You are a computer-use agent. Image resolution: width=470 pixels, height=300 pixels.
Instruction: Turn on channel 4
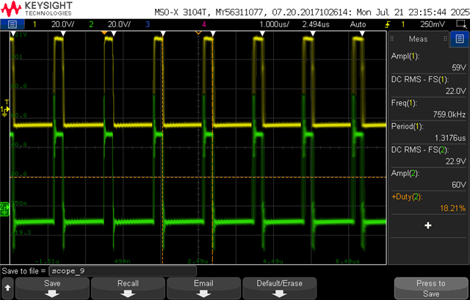tap(204, 24)
